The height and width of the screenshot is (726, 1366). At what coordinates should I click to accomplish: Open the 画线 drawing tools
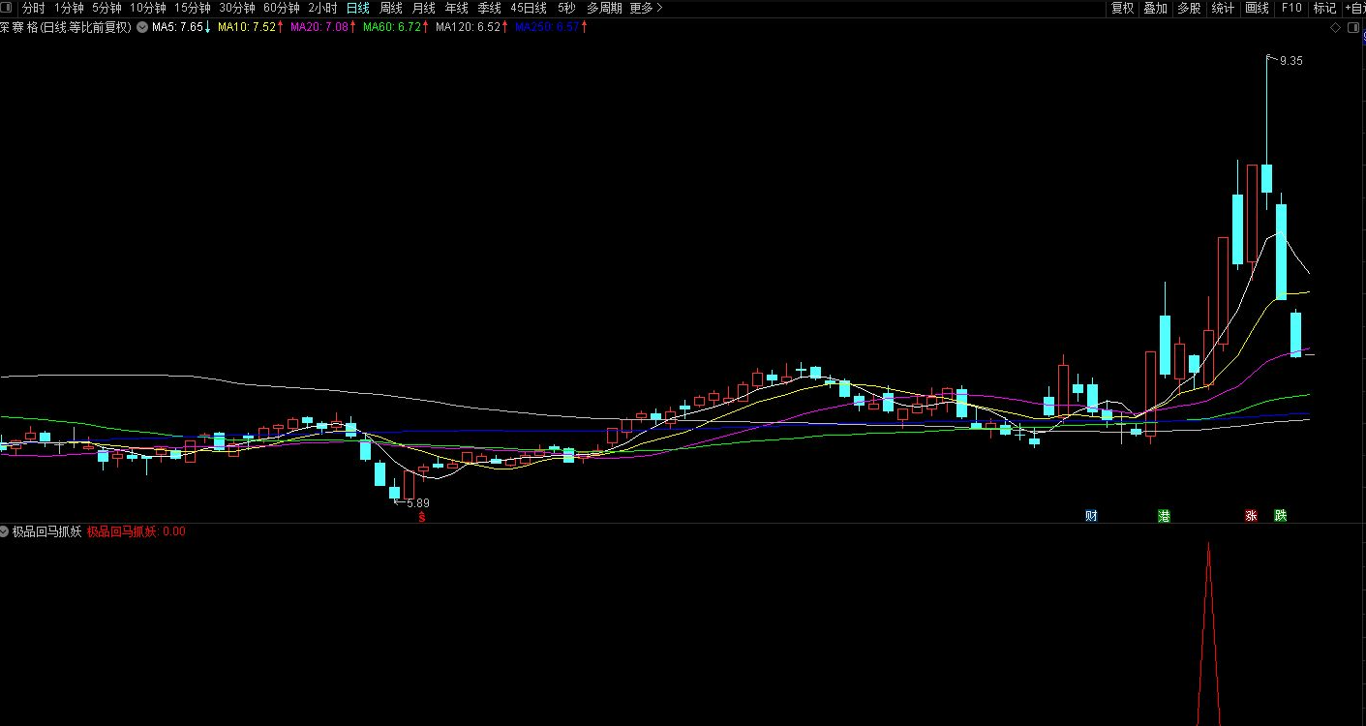[1257, 8]
